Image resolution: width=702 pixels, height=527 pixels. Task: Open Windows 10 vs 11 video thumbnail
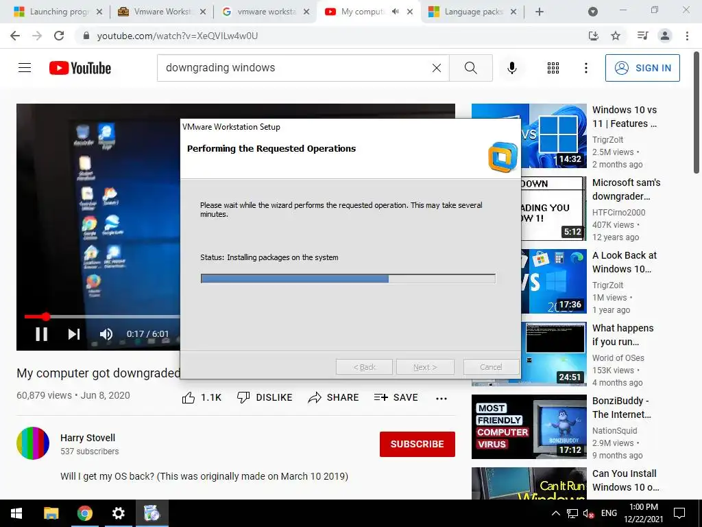(x=554, y=136)
